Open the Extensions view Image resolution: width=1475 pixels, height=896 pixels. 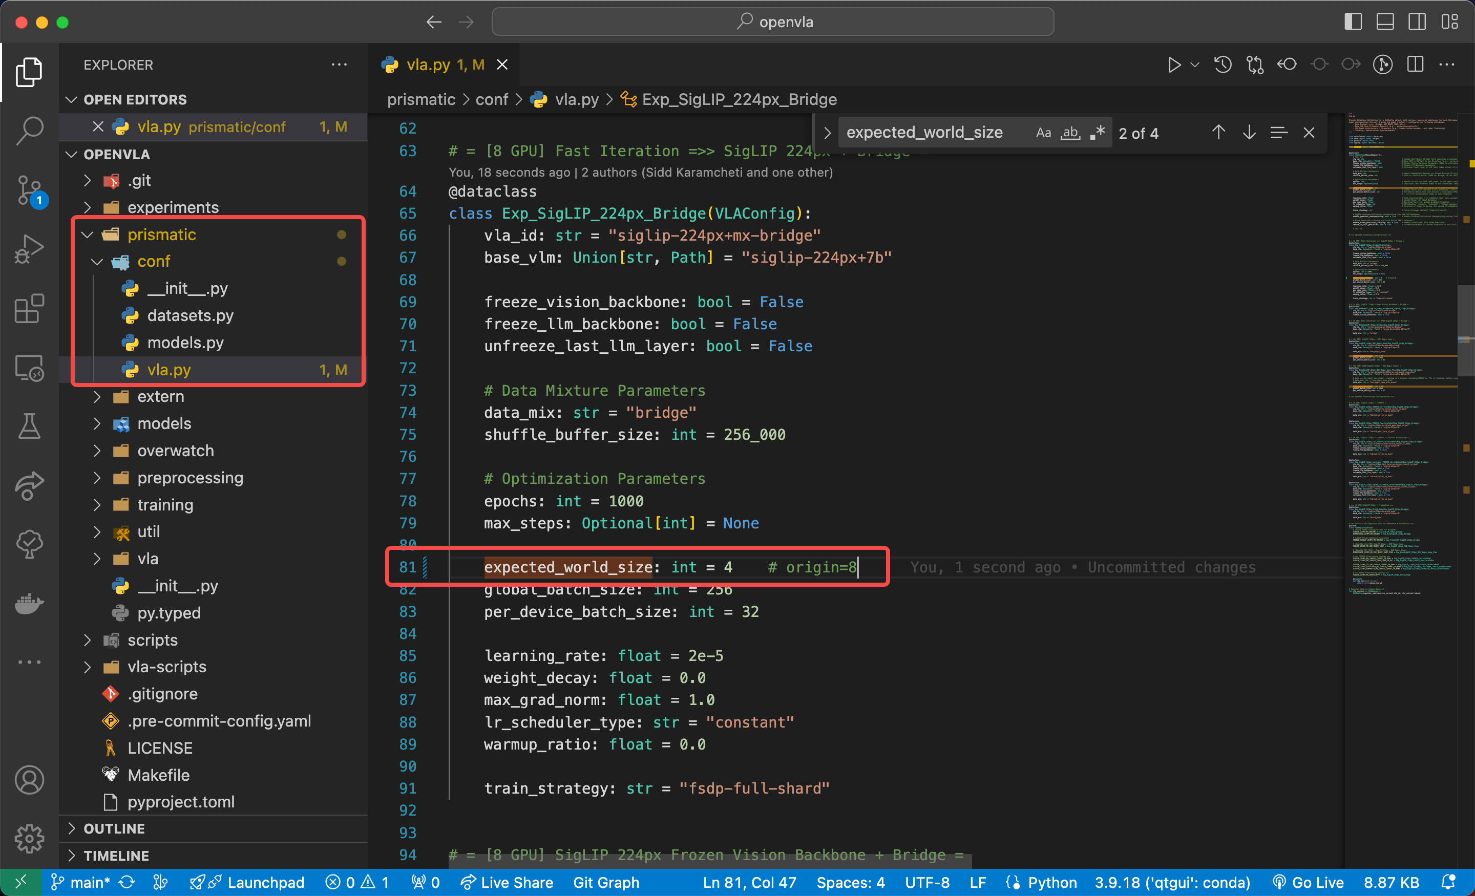(29, 308)
